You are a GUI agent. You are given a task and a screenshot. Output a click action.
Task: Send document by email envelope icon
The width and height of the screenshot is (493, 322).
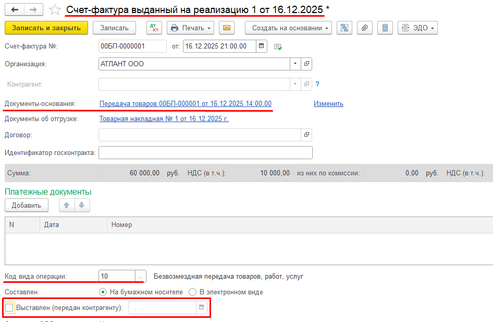coord(226,28)
